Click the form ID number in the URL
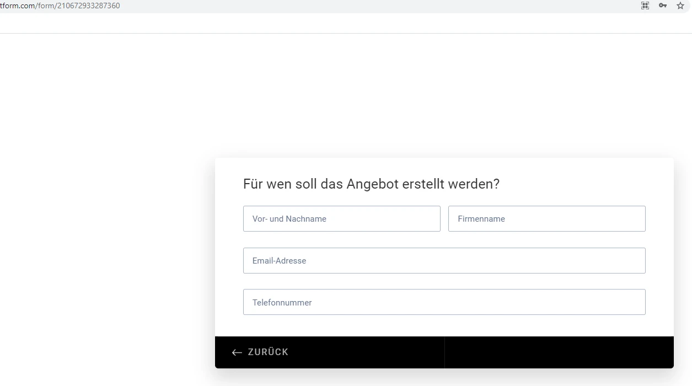The height and width of the screenshot is (386, 692). 88,6
